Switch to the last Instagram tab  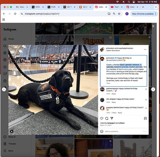[132, 7]
